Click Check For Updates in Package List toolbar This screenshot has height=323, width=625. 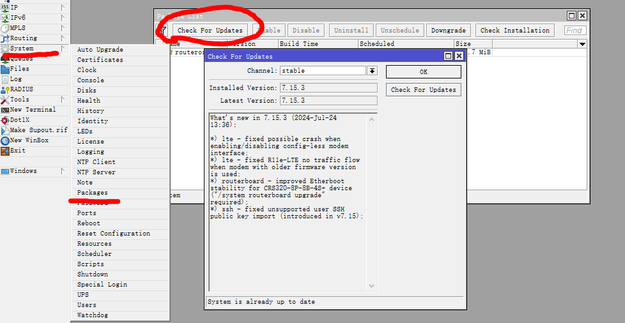(210, 30)
